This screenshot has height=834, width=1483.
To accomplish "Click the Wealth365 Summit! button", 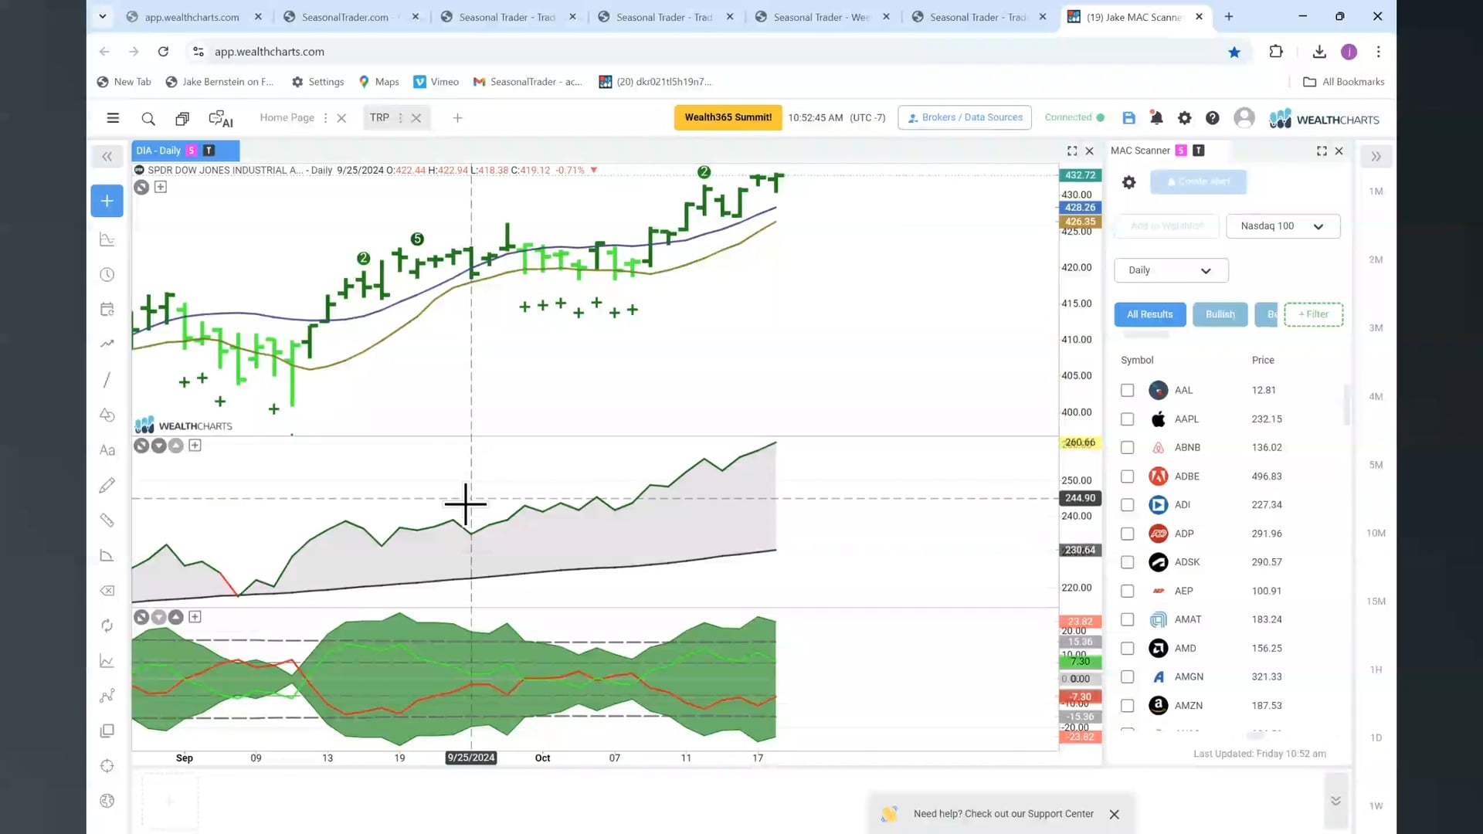I will [x=728, y=117].
